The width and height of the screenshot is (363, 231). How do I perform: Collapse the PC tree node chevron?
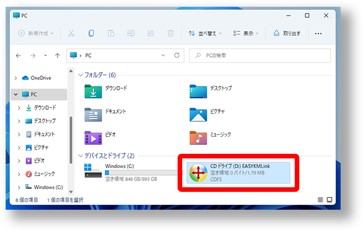pyautogui.click(x=16, y=95)
